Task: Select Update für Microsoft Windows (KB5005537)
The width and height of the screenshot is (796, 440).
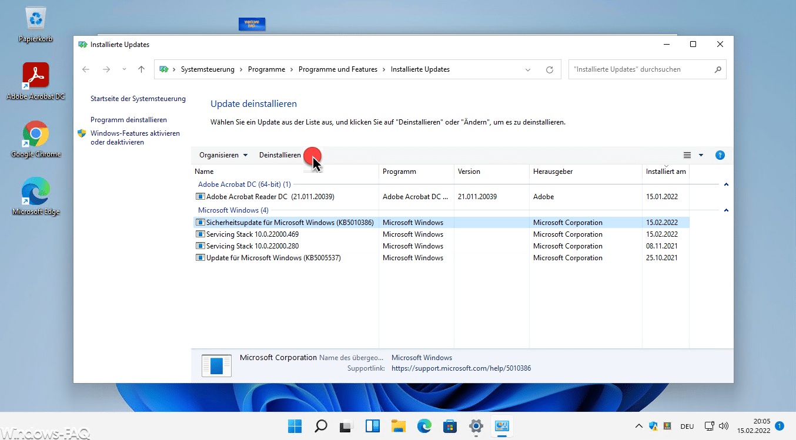Action: point(442,258)
